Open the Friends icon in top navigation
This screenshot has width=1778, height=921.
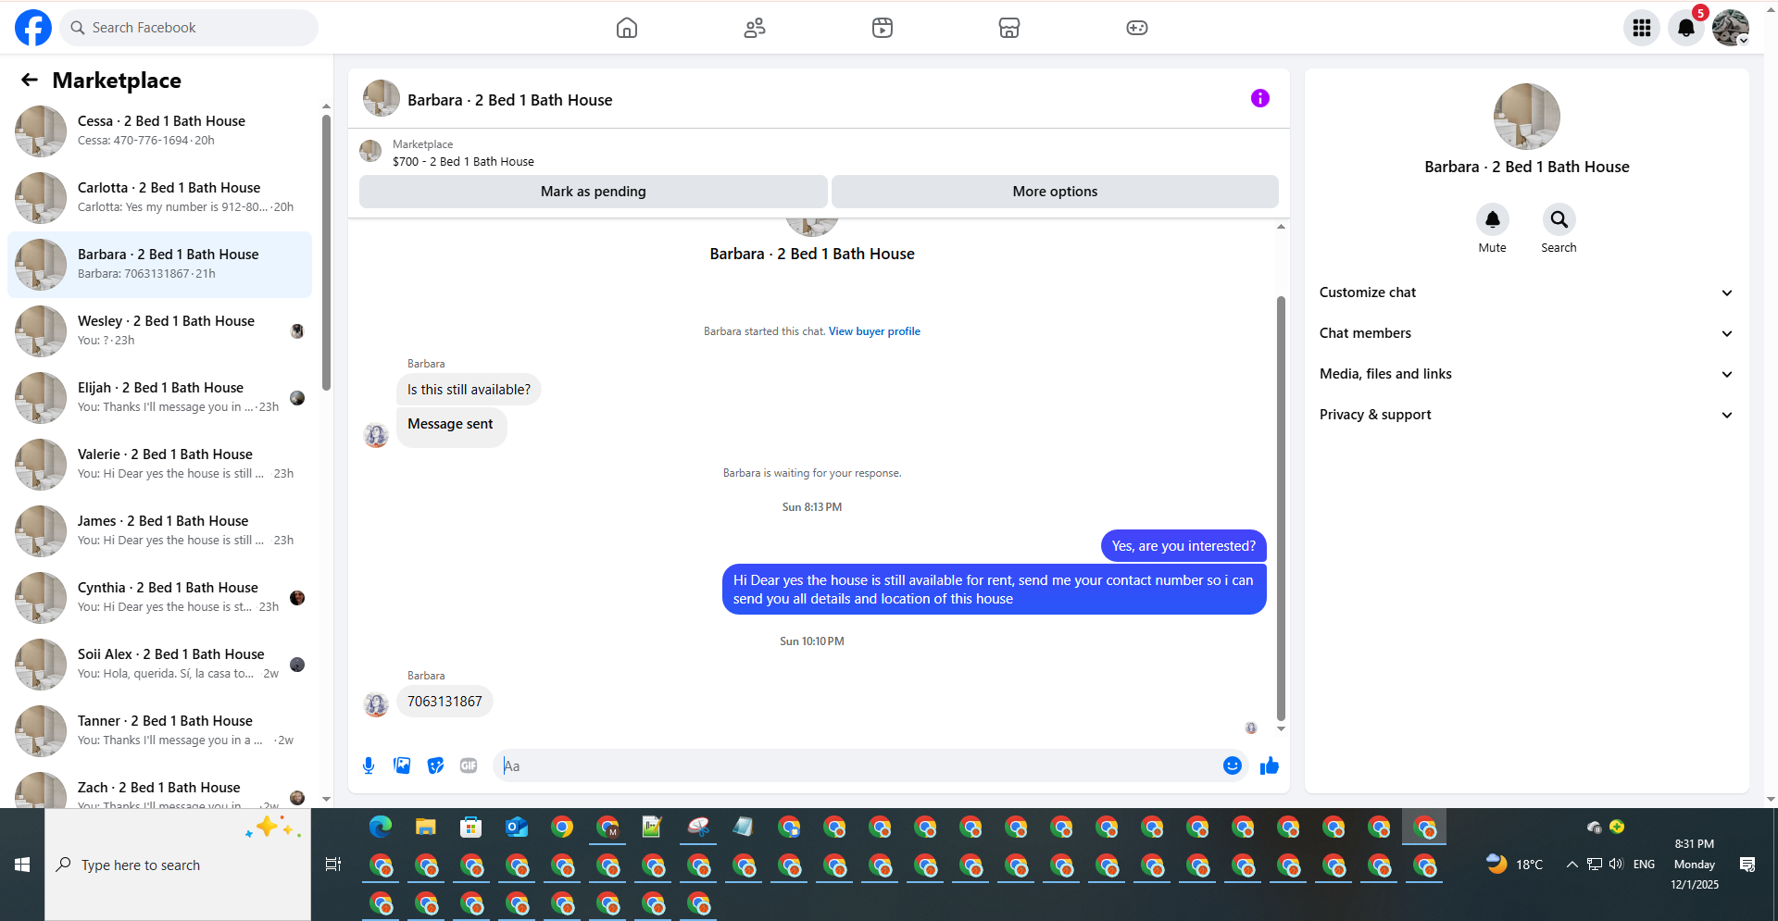point(755,28)
